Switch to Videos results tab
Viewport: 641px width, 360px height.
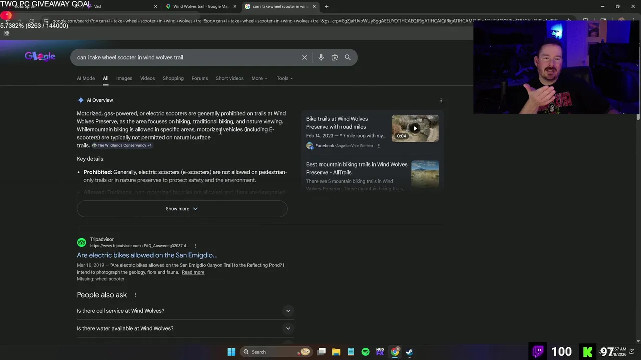tap(147, 78)
